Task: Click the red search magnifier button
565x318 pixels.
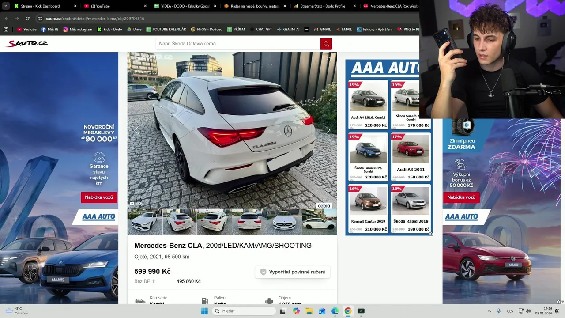Action: 326,44
